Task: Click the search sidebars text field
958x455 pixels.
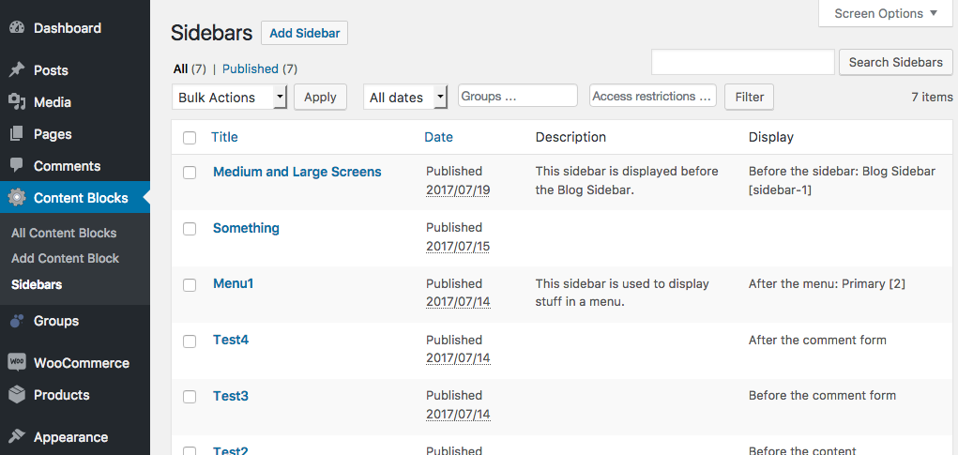Action: pos(743,62)
